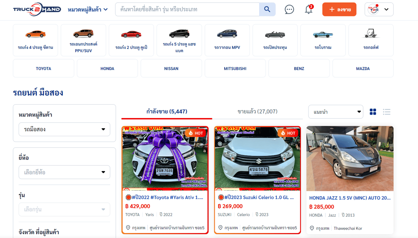
Task: Switch to grid view layout icon
Action: (373, 112)
